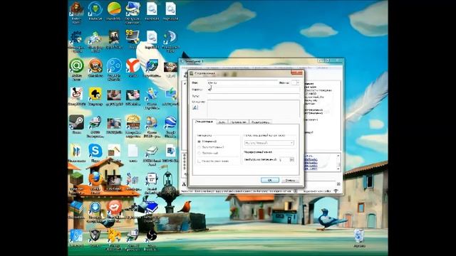
Task: Launch Skype from the desktop
Action: [95, 151]
